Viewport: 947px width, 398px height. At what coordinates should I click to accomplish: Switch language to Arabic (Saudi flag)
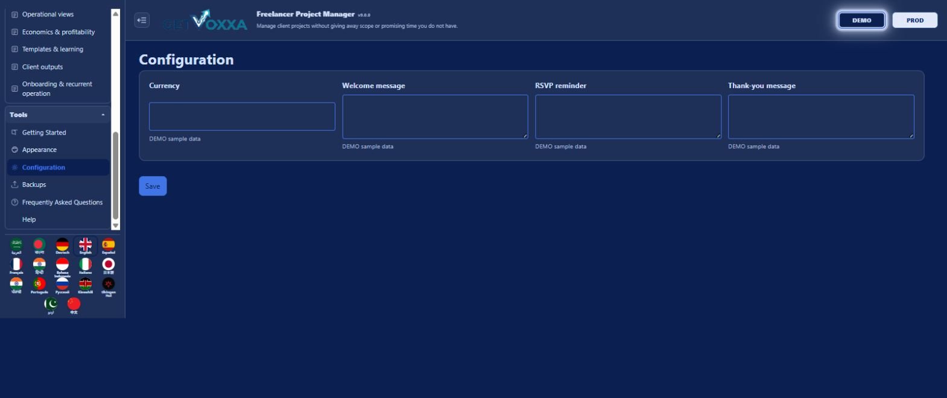pos(16,246)
